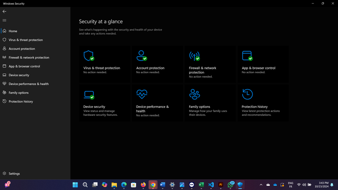Click the shield icon tile for virus protection
The height and width of the screenshot is (190, 338).
tap(89, 56)
